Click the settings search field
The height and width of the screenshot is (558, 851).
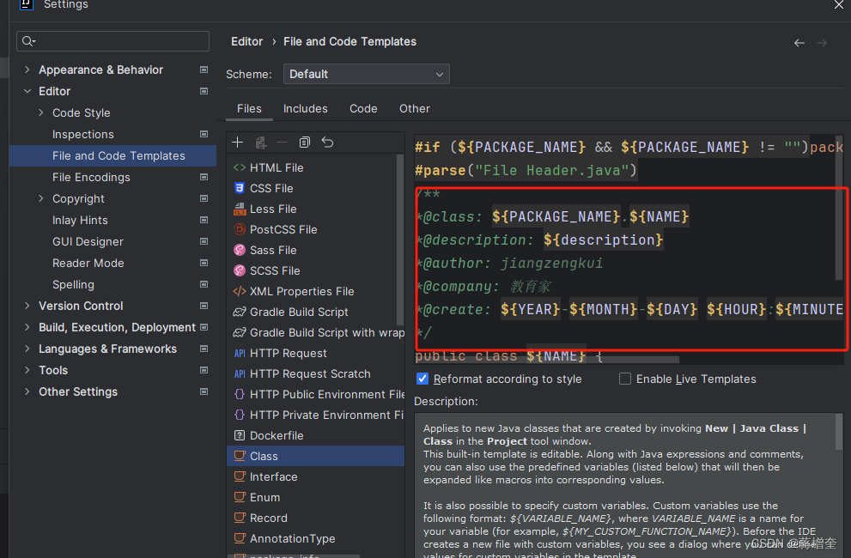(x=112, y=41)
